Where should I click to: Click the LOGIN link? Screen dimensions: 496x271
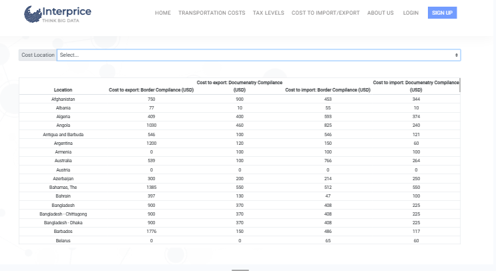click(411, 13)
